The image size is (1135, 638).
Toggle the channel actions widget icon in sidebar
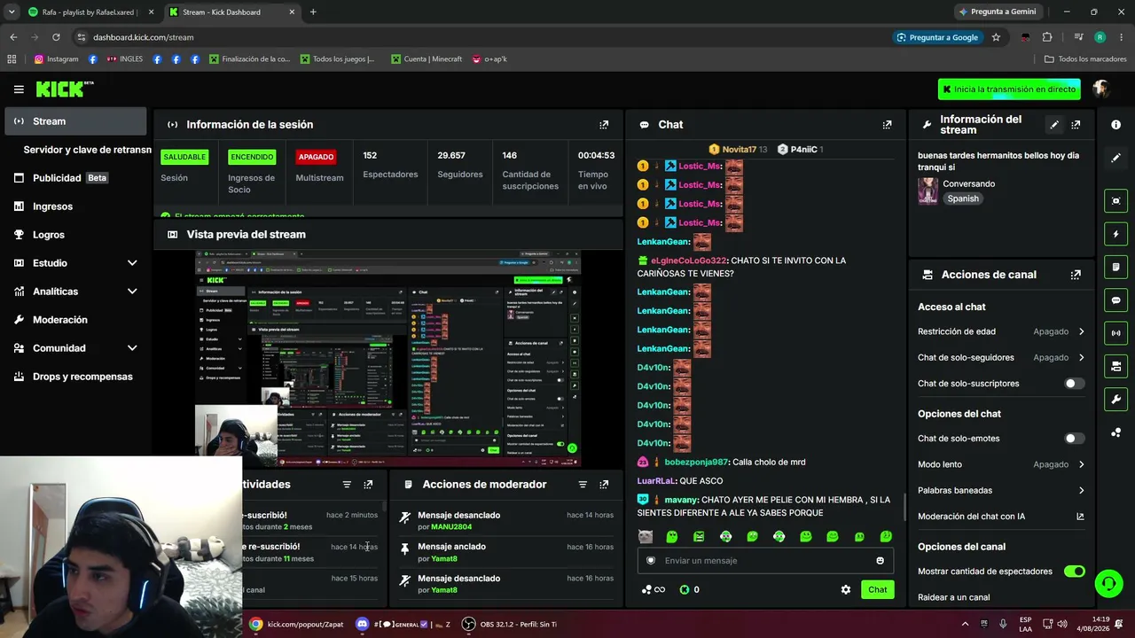1115,366
